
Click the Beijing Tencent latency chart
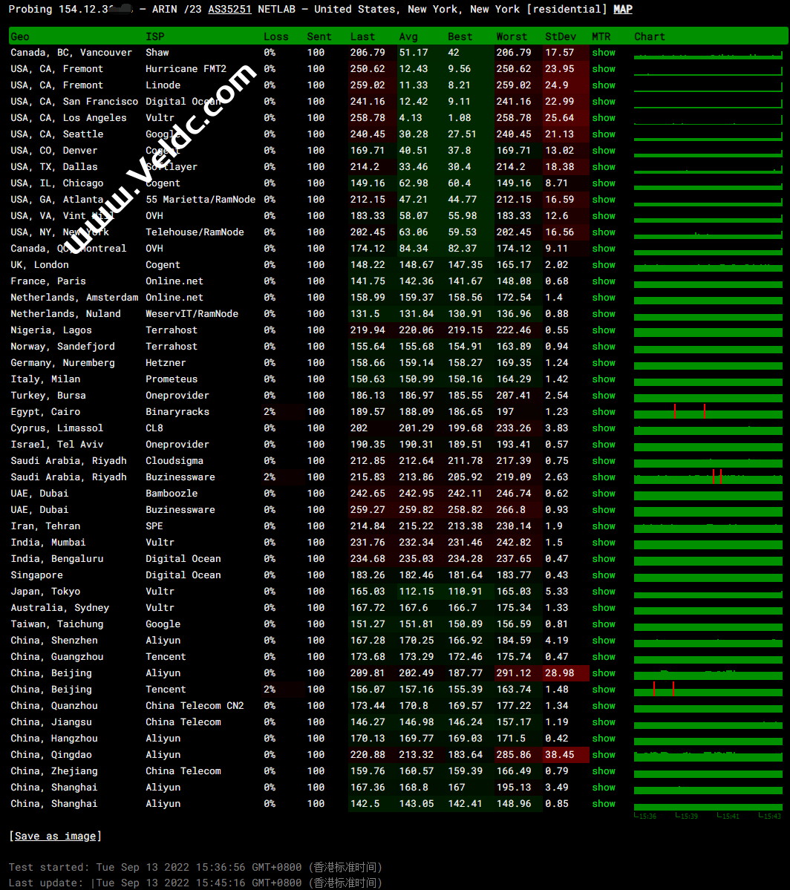tap(708, 690)
